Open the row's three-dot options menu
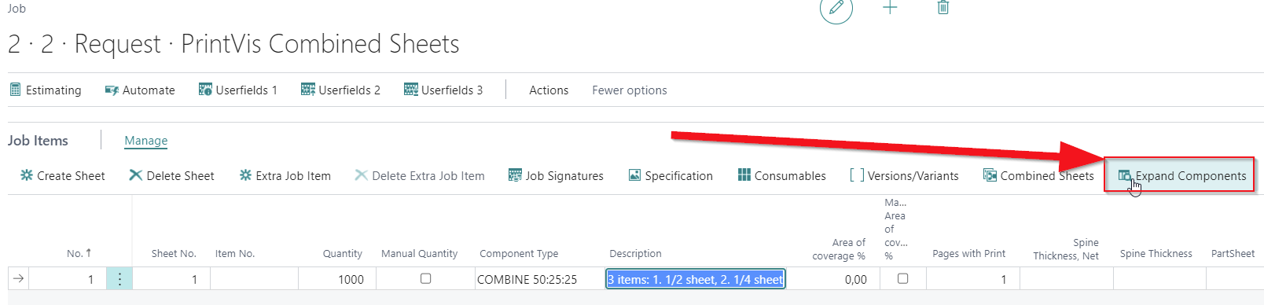1264x305 pixels. (x=119, y=279)
